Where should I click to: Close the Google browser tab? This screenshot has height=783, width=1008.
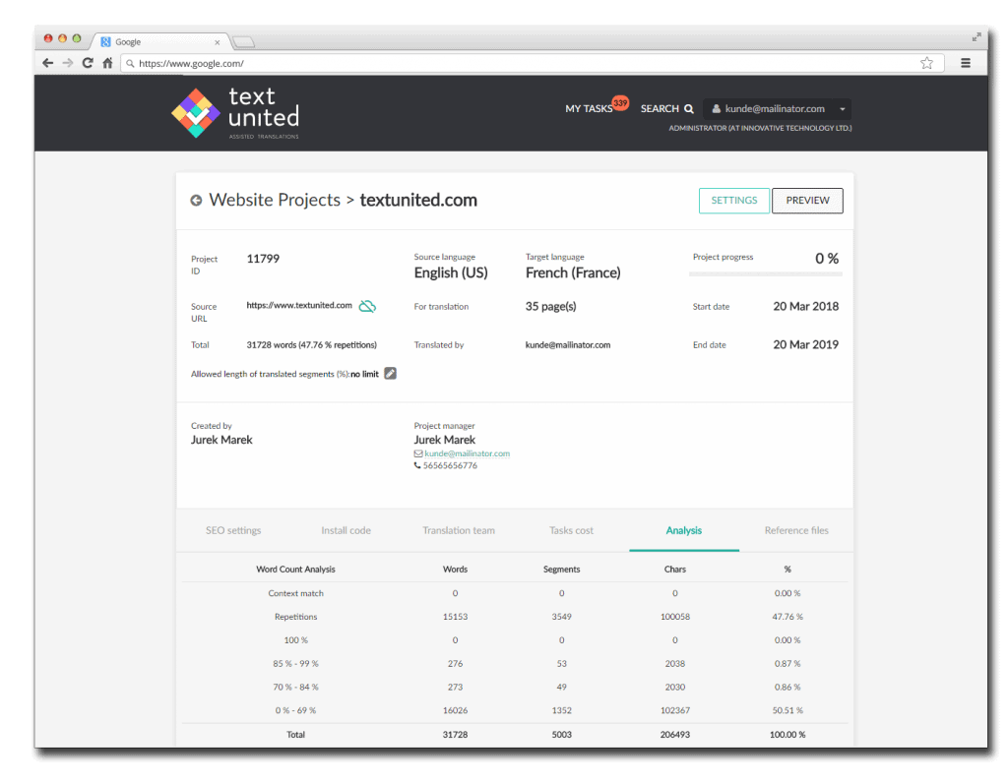coord(218,42)
